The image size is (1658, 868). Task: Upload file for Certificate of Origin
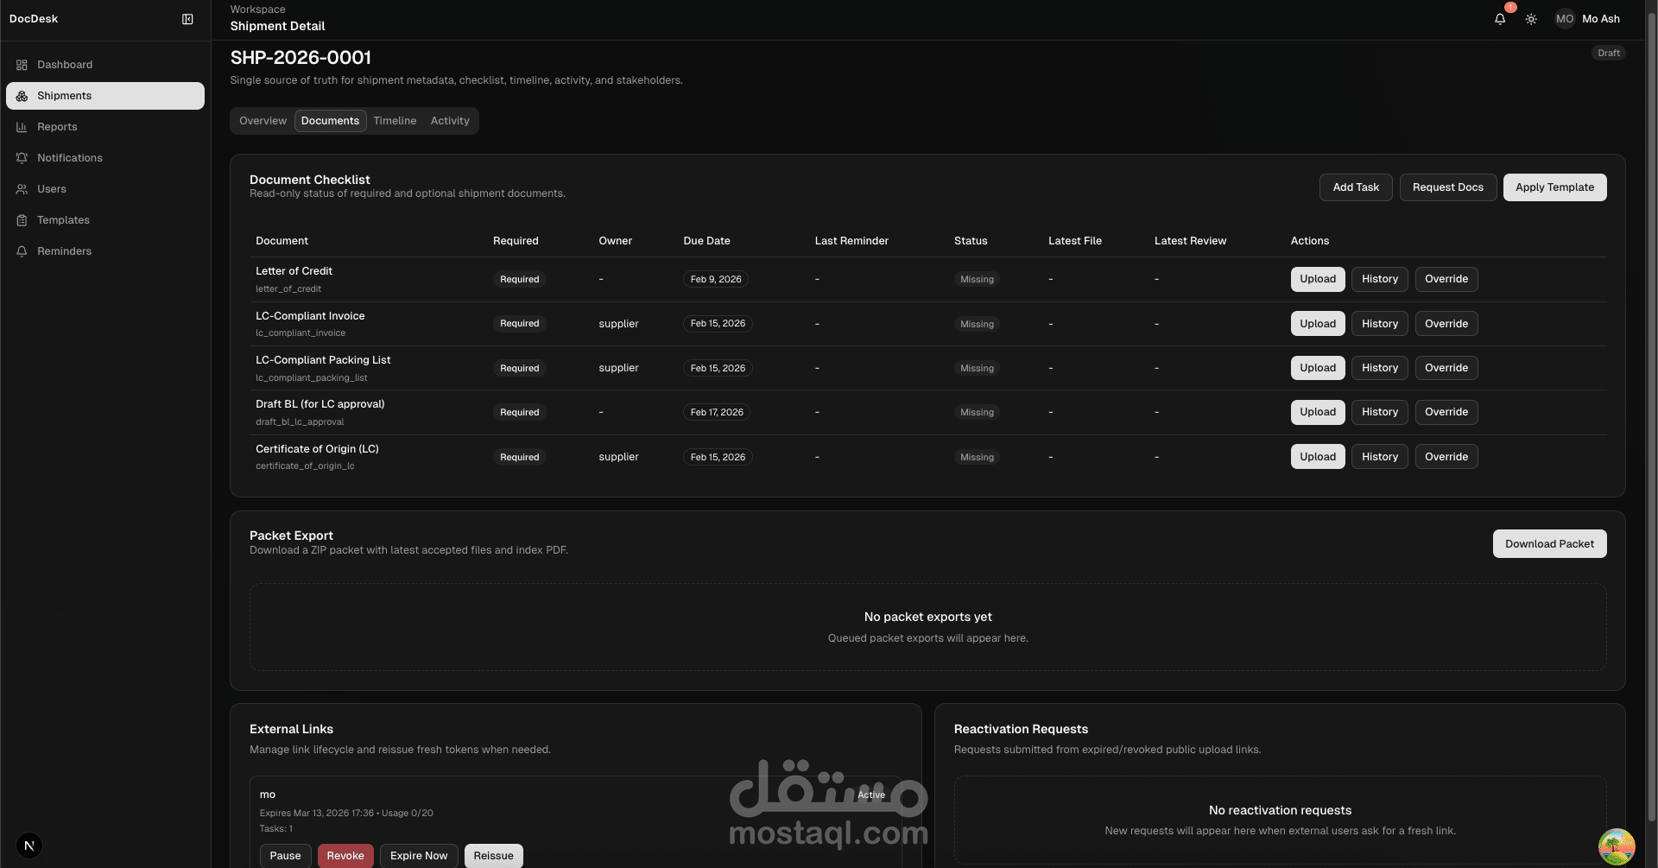coord(1318,457)
